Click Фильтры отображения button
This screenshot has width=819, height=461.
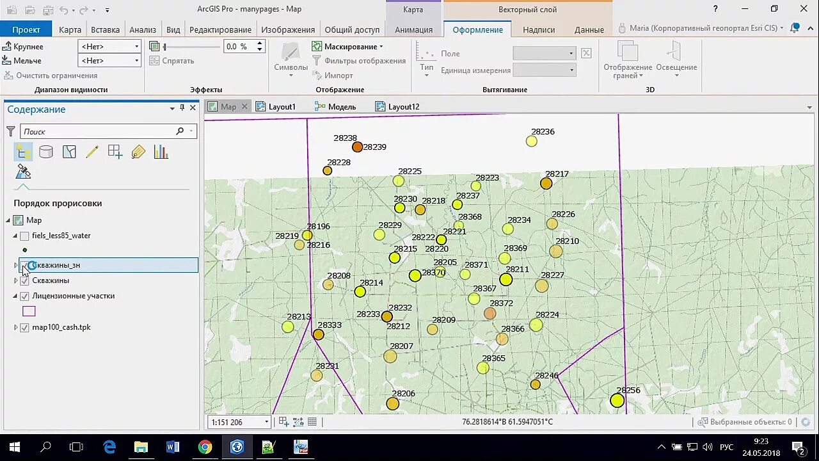359,61
